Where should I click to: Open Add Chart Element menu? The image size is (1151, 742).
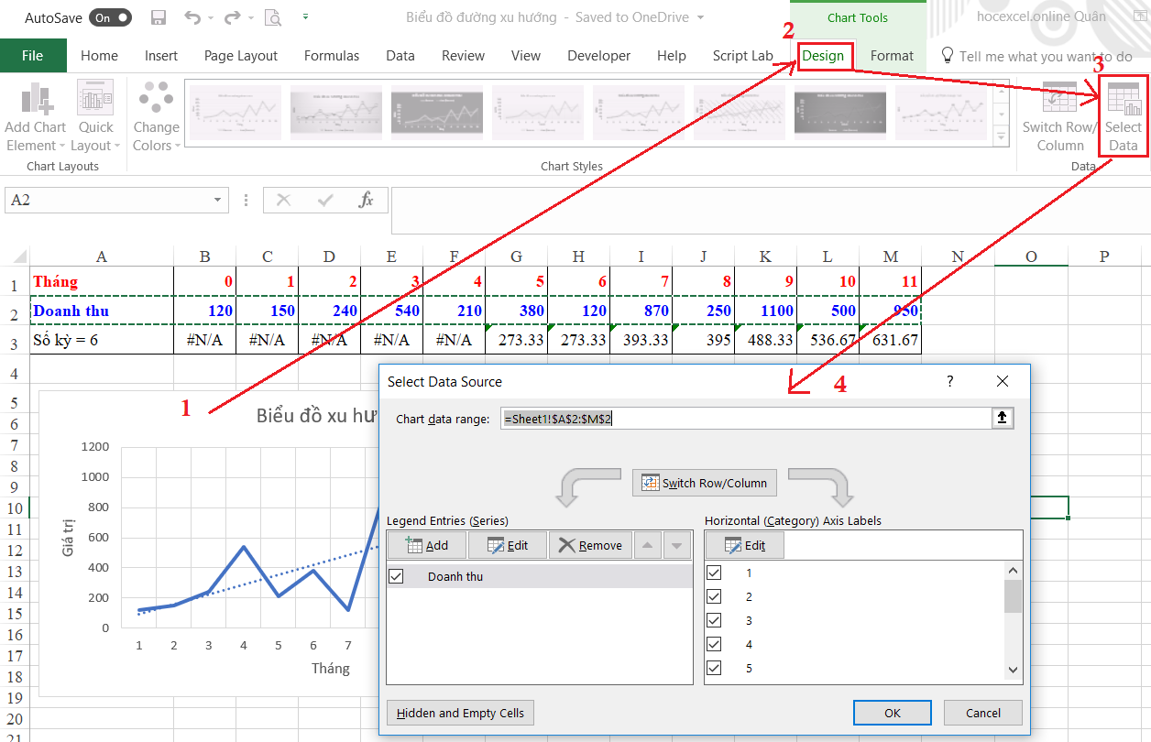[x=36, y=116]
